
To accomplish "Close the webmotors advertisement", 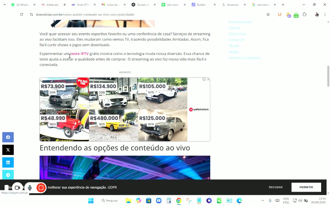I will (x=208, y=80).
